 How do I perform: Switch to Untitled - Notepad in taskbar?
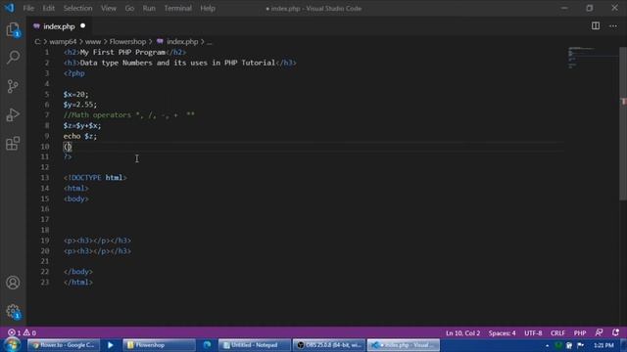pos(255,345)
